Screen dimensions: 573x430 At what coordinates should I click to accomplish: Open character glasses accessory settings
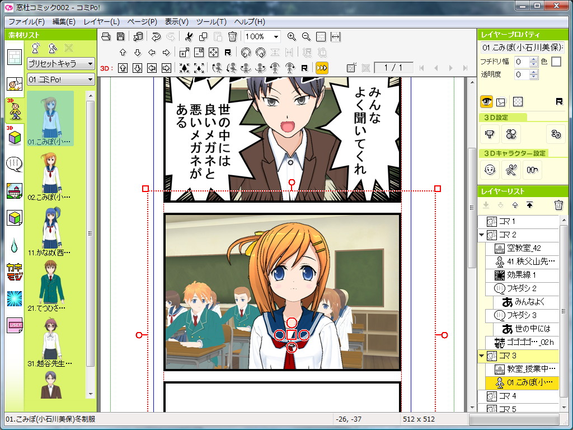532,170
